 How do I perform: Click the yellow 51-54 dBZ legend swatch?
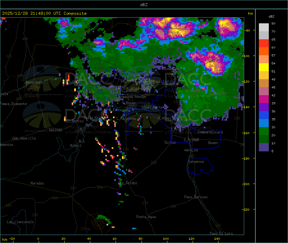click(264, 67)
